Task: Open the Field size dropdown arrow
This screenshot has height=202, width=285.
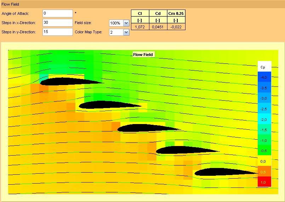Action: point(126,23)
